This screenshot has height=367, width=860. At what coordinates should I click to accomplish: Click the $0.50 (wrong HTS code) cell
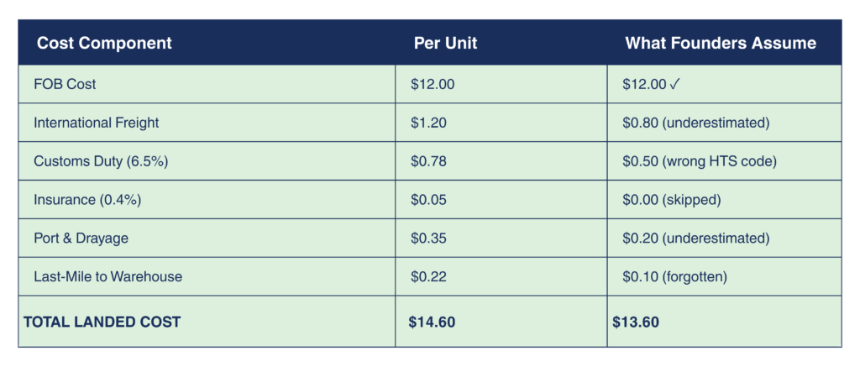click(x=699, y=161)
